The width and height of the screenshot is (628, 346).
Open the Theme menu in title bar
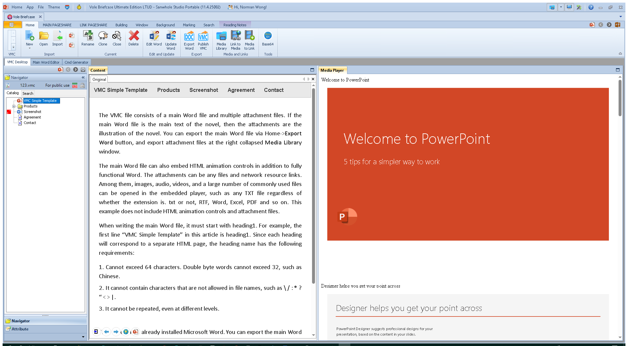pyautogui.click(x=54, y=7)
